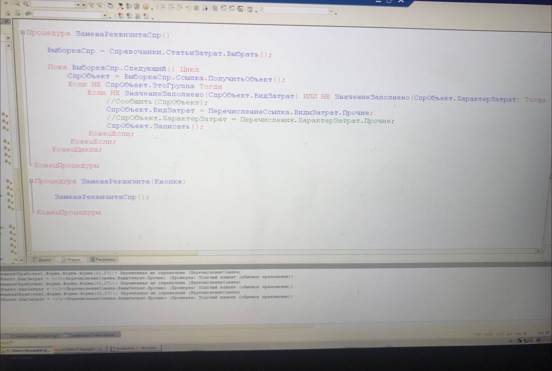Click the CAP indicator in the status bar
Image resolution: width=552 pixels, height=371 pixels.
478,334
